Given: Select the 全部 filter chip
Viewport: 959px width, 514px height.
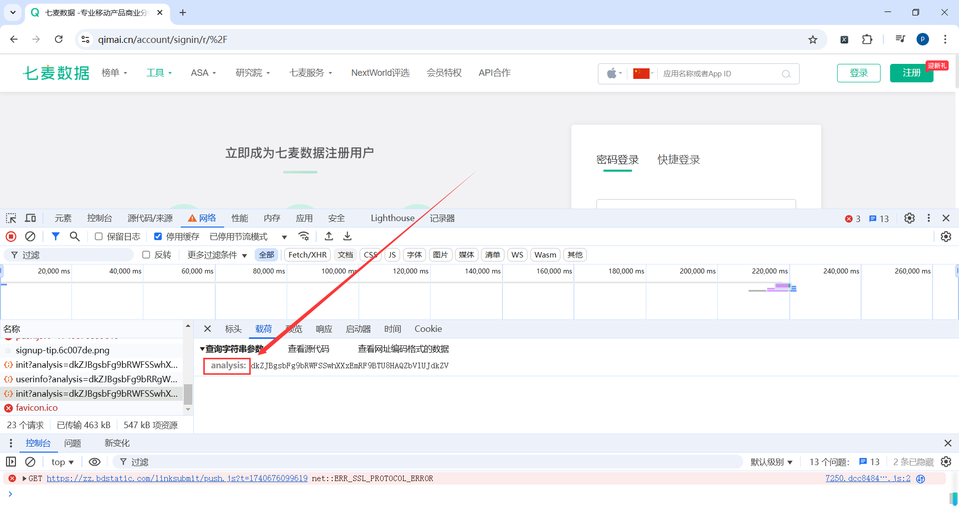Looking at the screenshot, I should (x=267, y=255).
